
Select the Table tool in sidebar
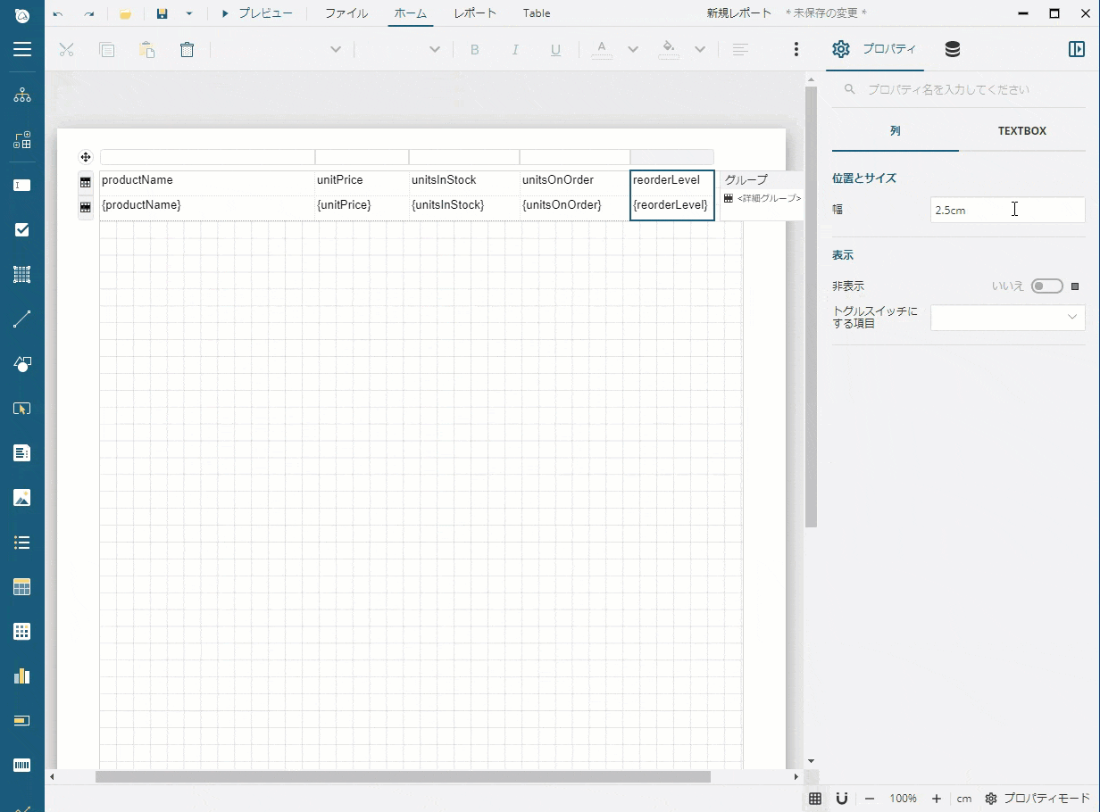coord(22,587)
